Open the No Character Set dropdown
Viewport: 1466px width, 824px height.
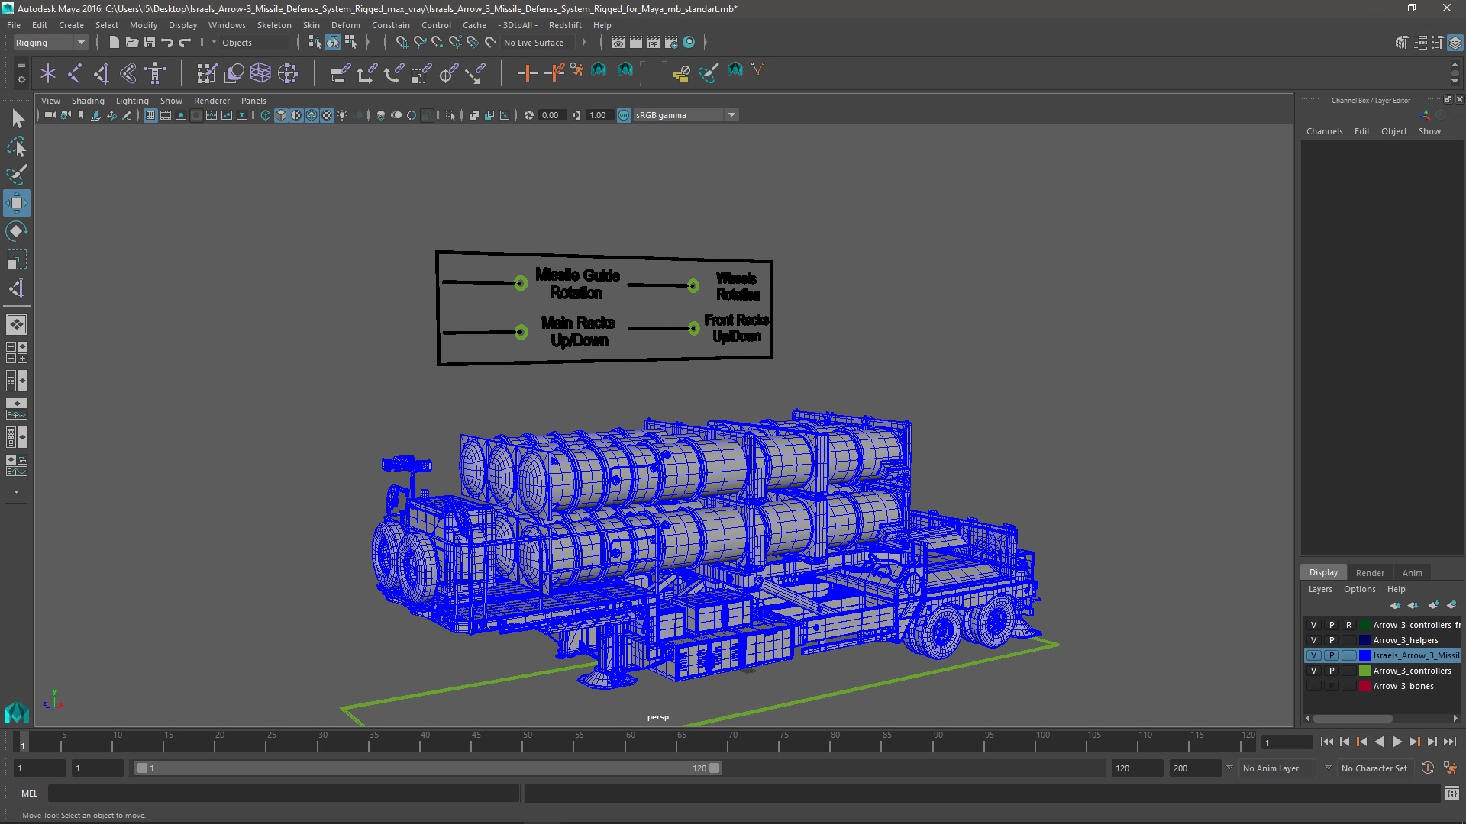pyautogui.click(x=1376, y=768)
